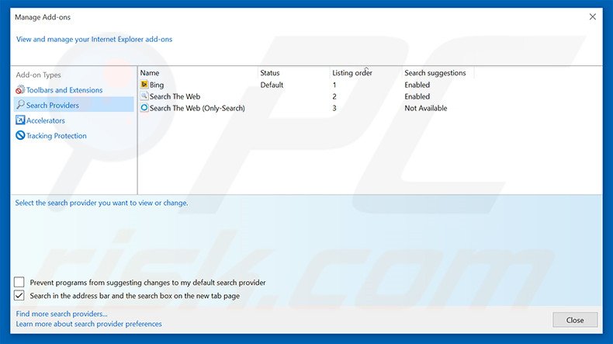Open Find more search providers link
Screen dimensions: 613x344
(62, 314)
